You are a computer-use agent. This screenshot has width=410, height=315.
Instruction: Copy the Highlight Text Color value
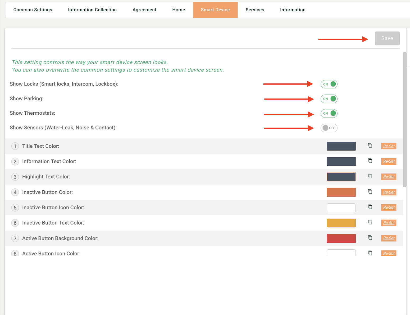tap(370, 176)
